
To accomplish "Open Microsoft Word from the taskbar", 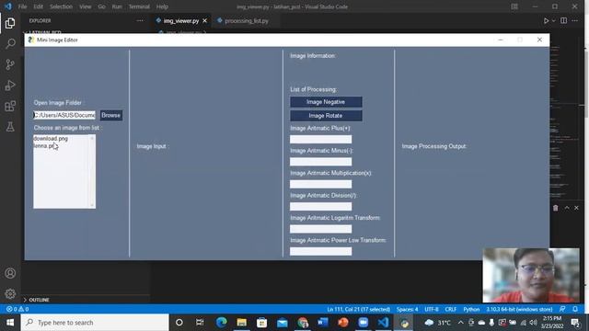I will [323, 323].
